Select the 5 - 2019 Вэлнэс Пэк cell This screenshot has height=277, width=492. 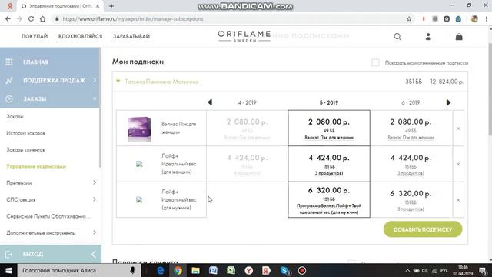click(329, 128)
